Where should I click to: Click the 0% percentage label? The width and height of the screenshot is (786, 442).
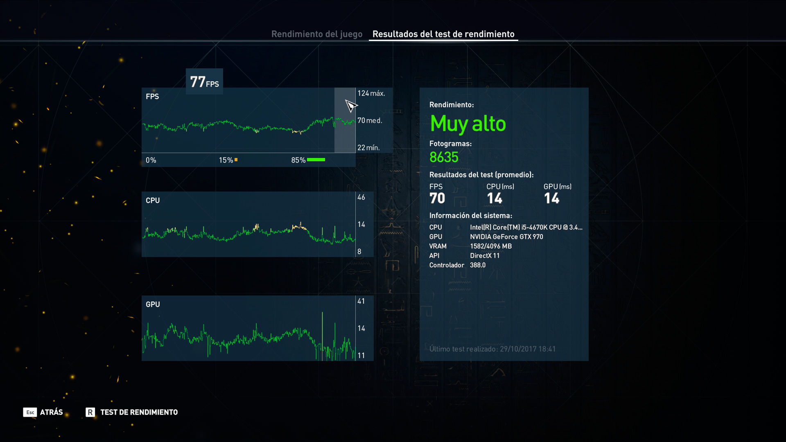[x=151, y=160]
